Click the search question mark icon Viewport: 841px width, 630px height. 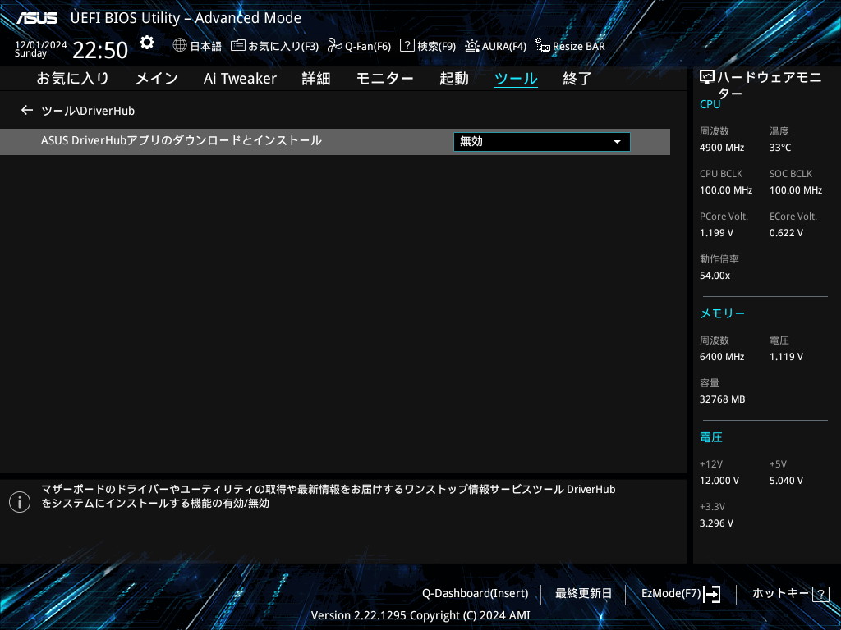pos(407,46)
